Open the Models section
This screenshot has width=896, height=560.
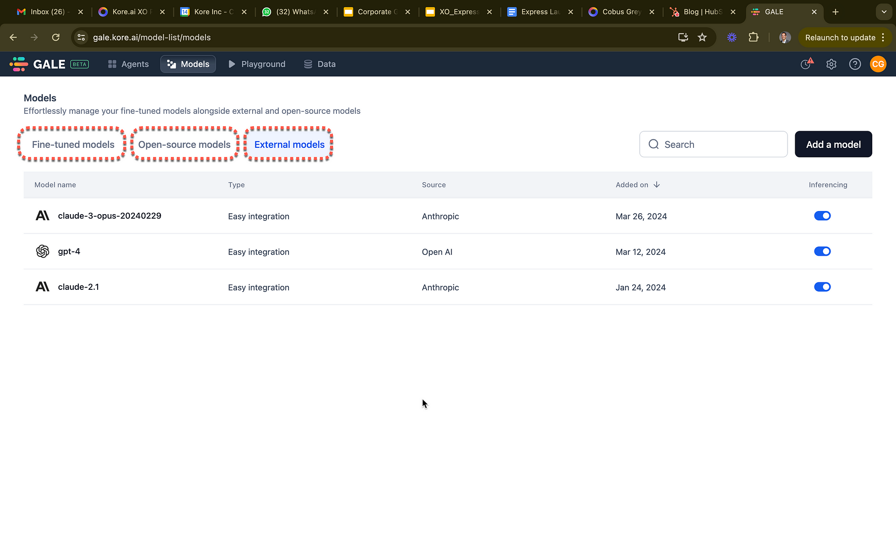[188, 64]
